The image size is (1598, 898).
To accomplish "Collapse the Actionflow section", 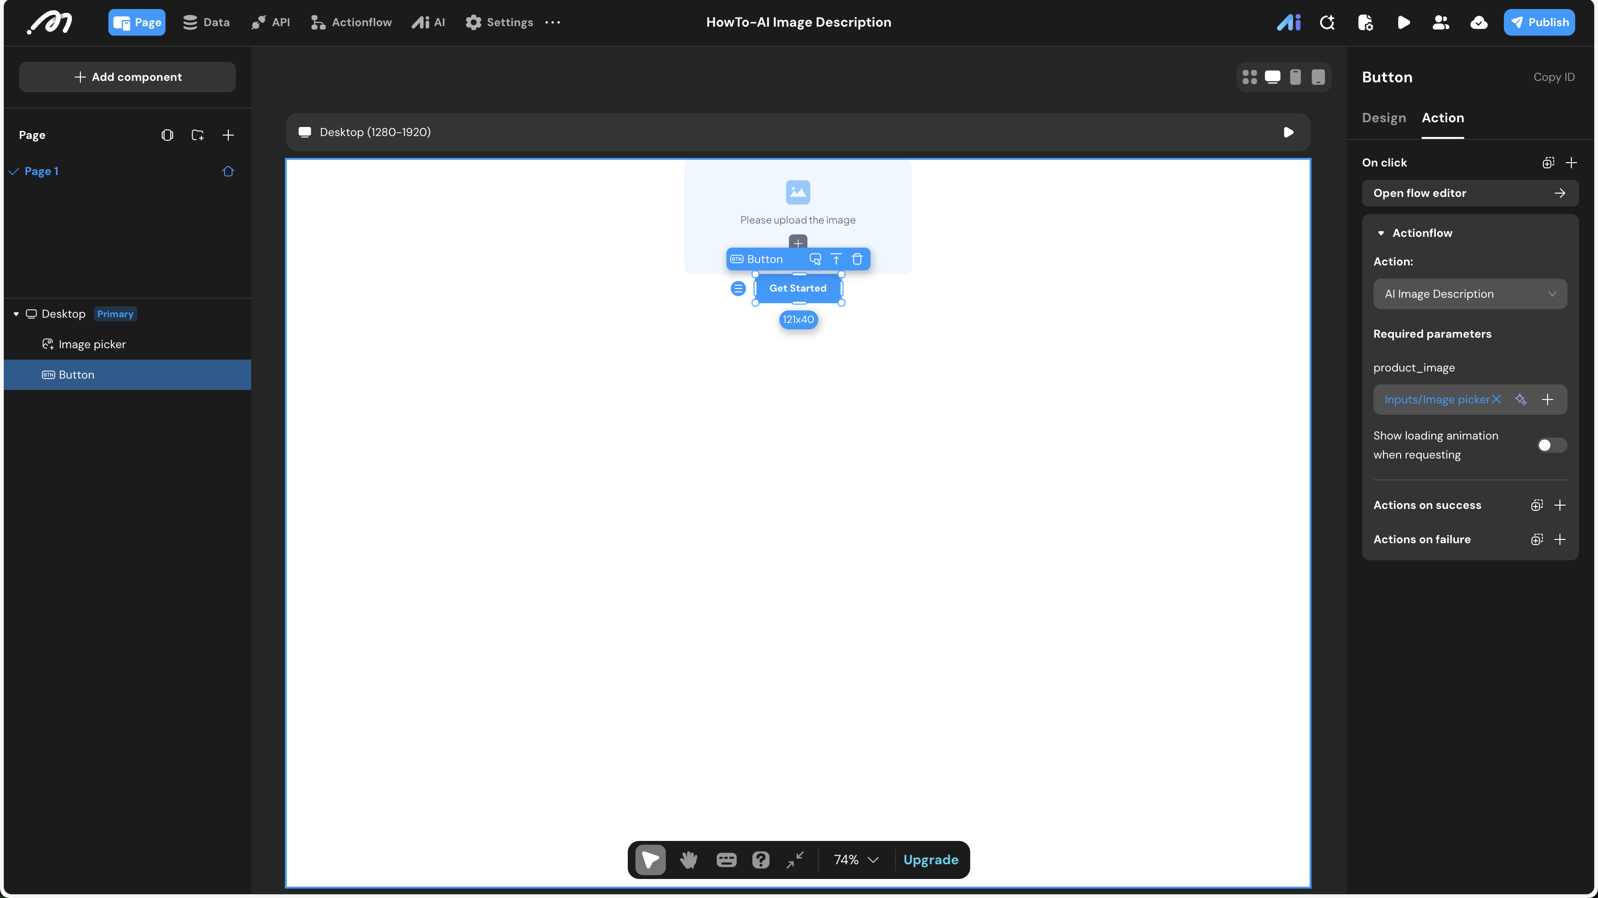I will coord(1381,234).
